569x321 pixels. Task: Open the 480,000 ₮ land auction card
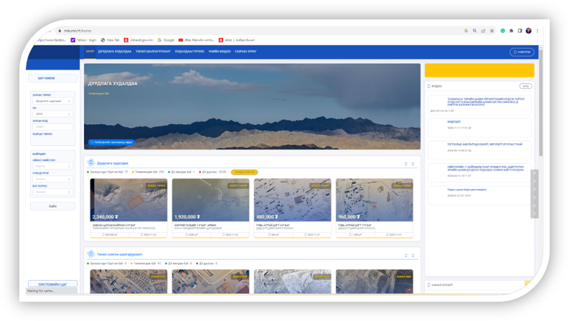[293, 208]
